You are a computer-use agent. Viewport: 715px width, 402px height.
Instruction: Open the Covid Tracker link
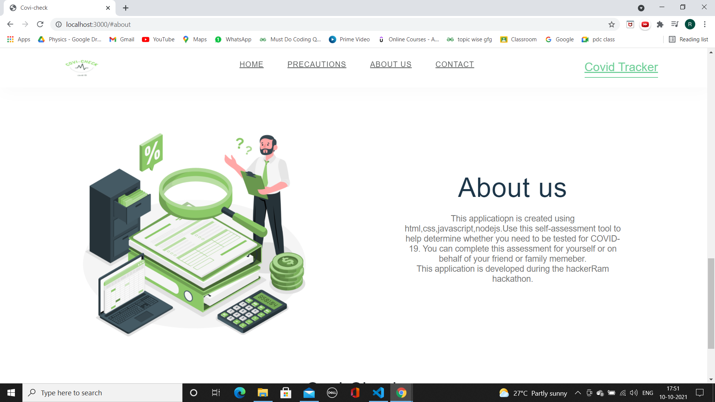[x=621, y=67]
